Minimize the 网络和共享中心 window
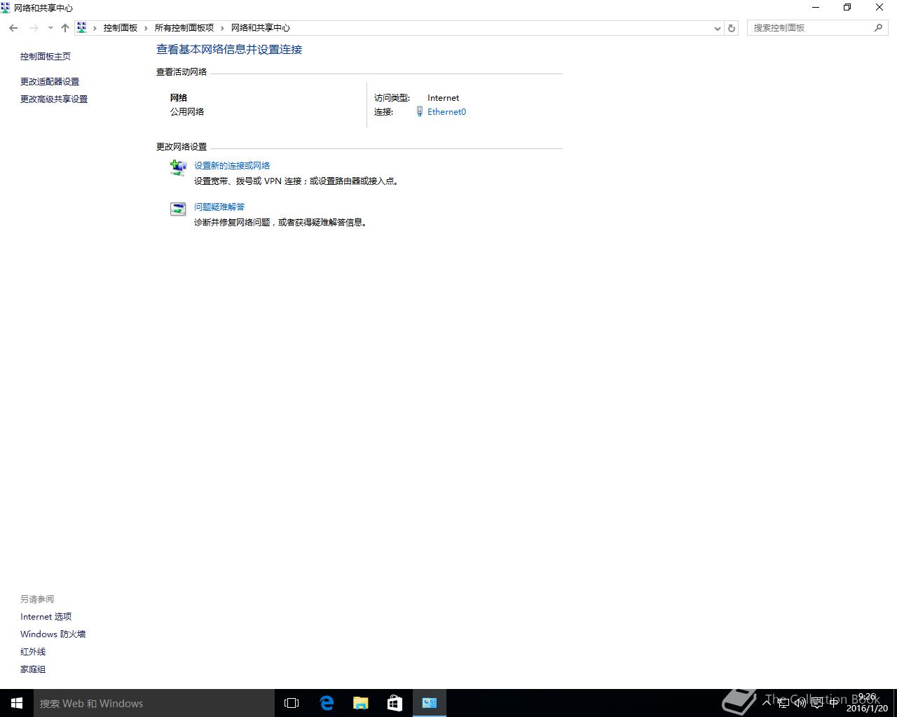The width and height of the screenshot is (897, 717). click(x=816, y=8)
